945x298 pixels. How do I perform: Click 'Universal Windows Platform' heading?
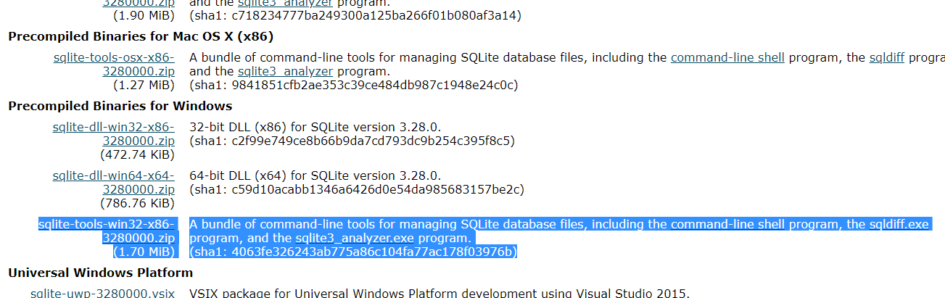[101, 273]
